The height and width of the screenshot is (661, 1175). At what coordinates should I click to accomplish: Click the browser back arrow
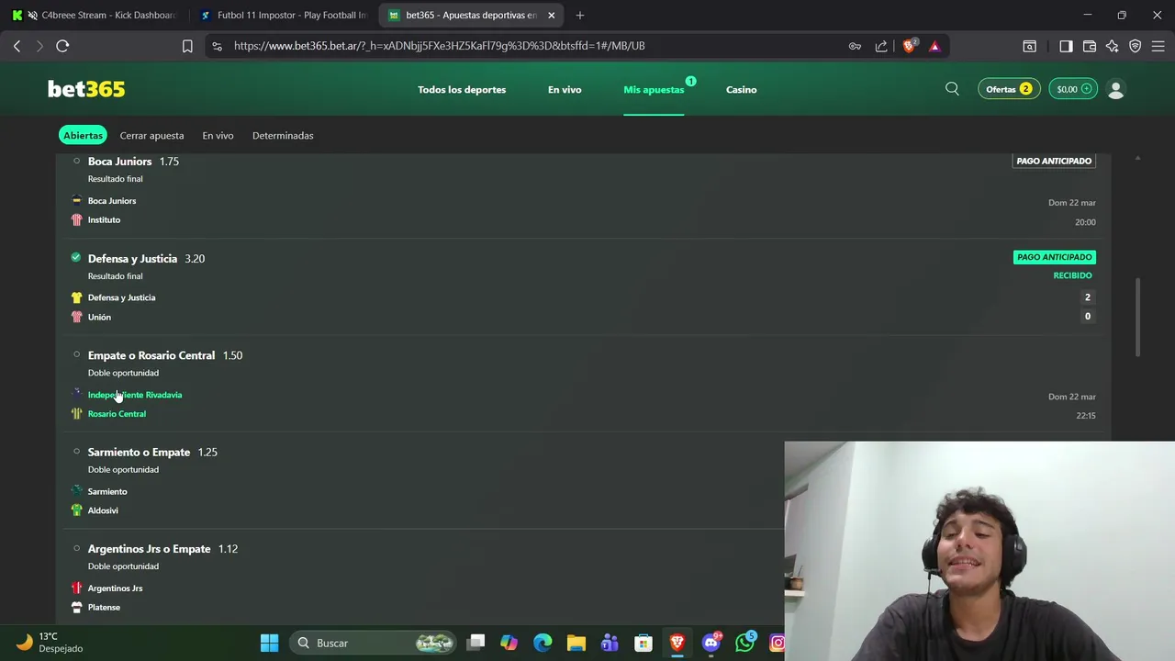17,46
